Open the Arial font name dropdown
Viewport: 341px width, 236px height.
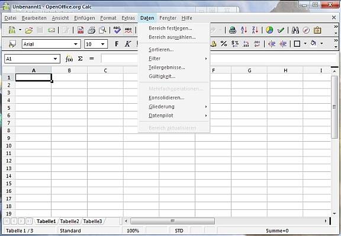[75, 44]
